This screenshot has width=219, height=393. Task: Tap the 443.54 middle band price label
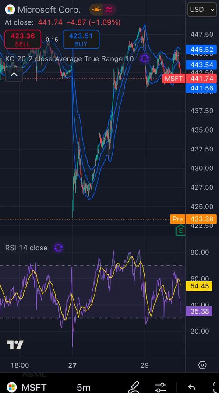tap(201, 65)
